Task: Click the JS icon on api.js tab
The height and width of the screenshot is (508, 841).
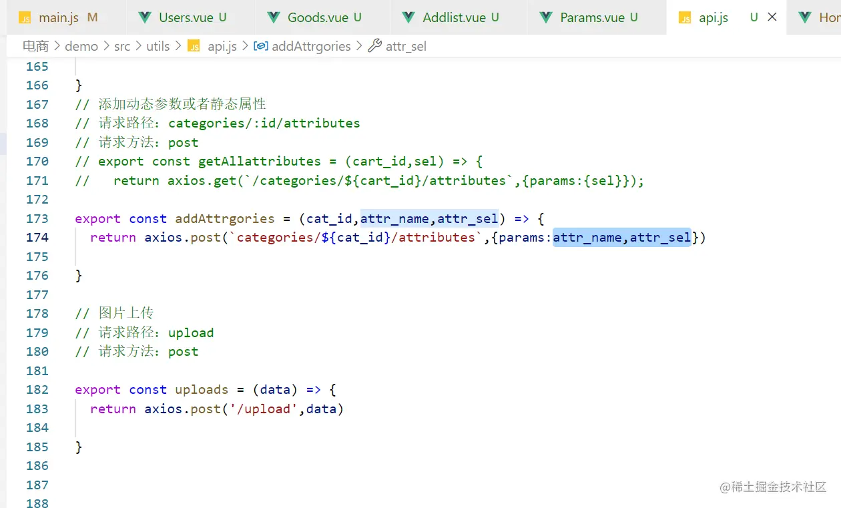Action: pyautogui.click(x=685, y=18)
